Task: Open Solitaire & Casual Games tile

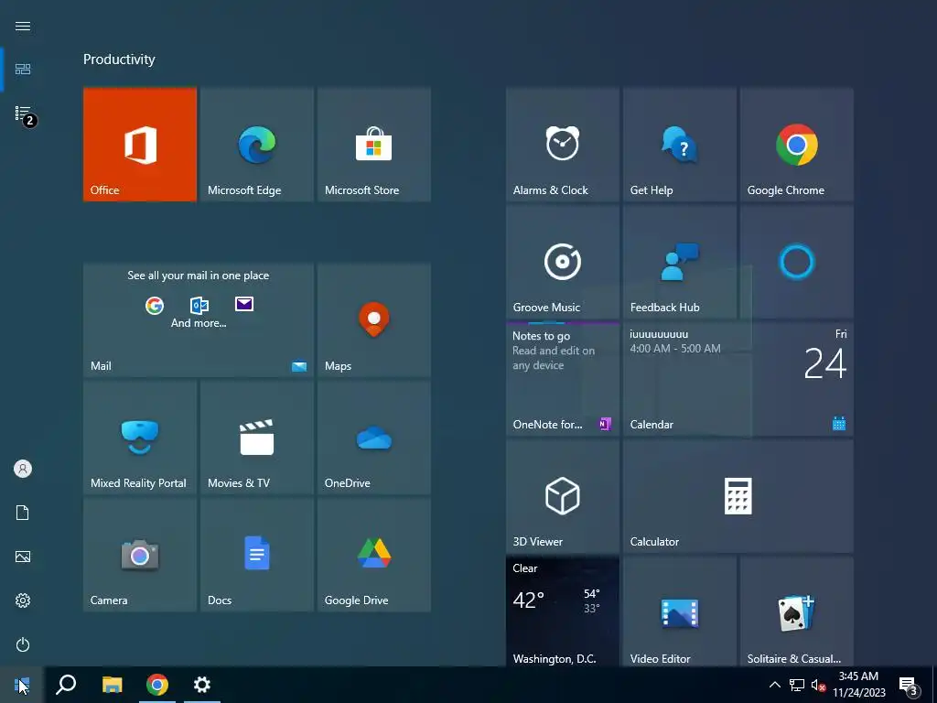Action: (x=797, y=611)
